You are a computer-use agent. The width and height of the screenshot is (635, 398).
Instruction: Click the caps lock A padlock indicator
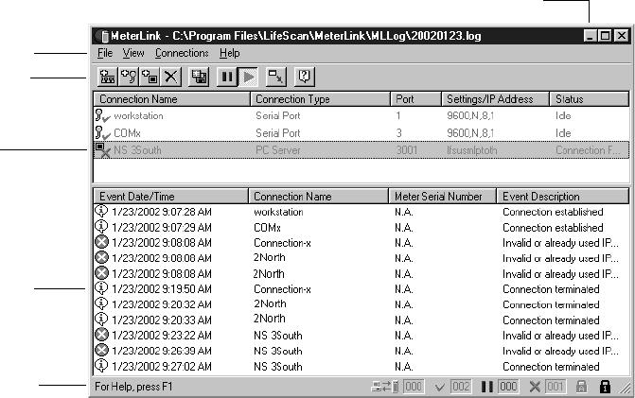[x=581, y=387]
